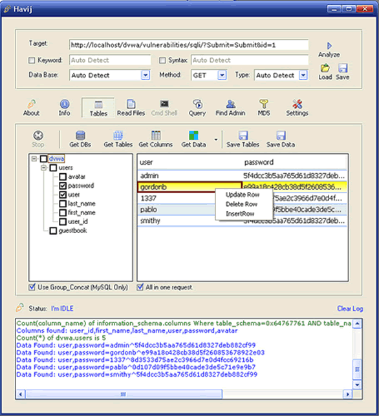Open the Data Base dropdown
The image size is (379, 416).
click(146, 75)
